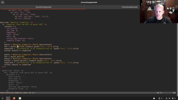Close the first terminal tab
Image resolution: width=178 pixels, height=100 pixels.
pyautogui.click(x=84, y=7)
